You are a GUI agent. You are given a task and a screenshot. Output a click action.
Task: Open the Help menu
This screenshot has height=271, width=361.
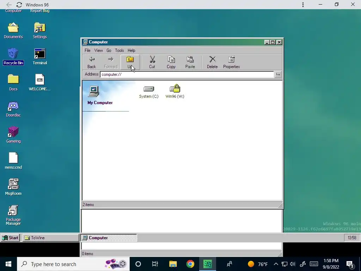coord(131,50)
